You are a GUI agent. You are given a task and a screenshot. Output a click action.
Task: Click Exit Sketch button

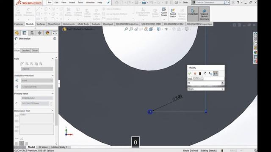18,12
